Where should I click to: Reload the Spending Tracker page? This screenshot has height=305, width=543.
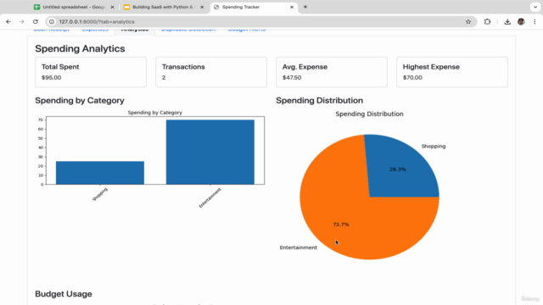coord(36,21)
